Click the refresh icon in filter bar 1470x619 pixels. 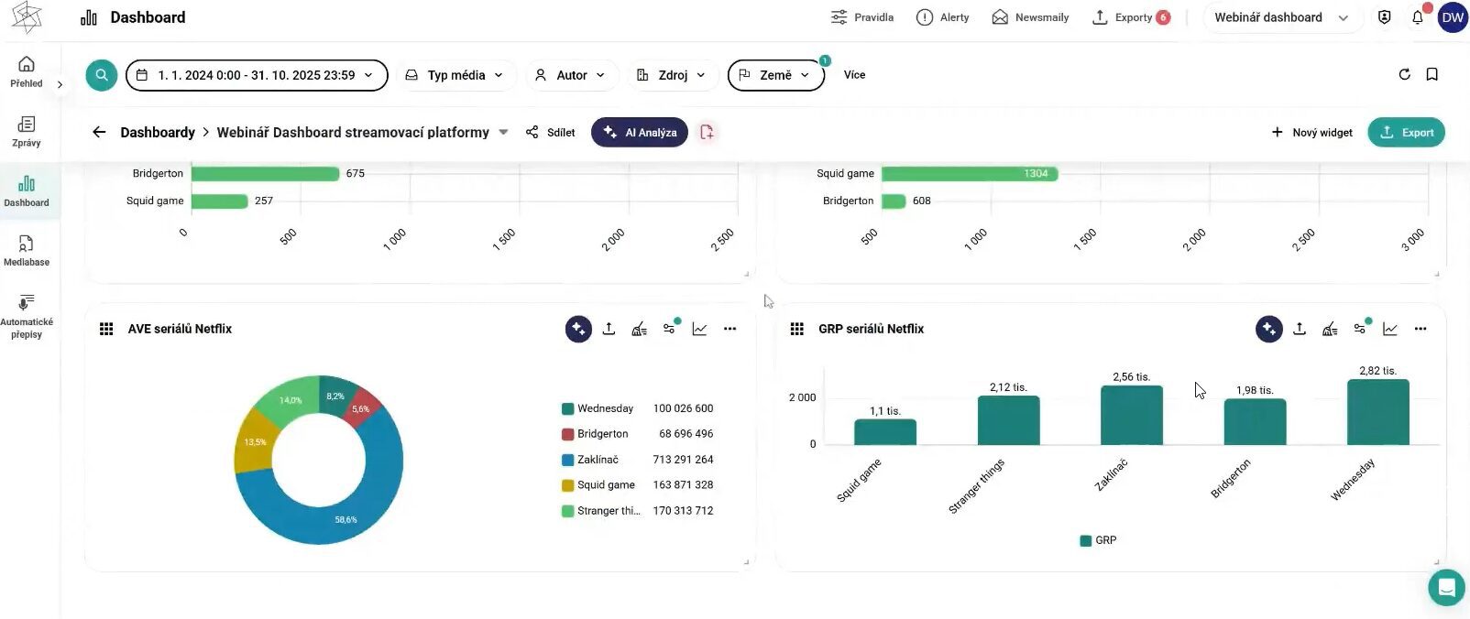pos(1404,75)
